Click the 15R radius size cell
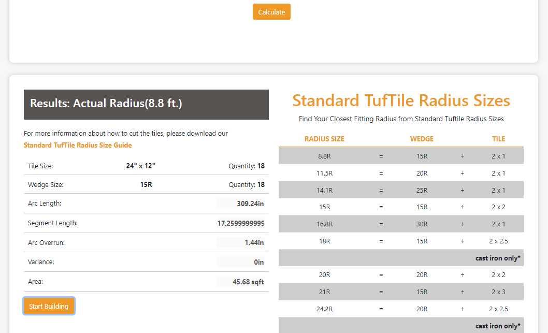 tap(324, 207)
